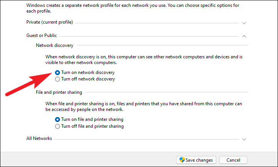
Task: Open the Private (current profile) heading text
Action: (50, 22)
